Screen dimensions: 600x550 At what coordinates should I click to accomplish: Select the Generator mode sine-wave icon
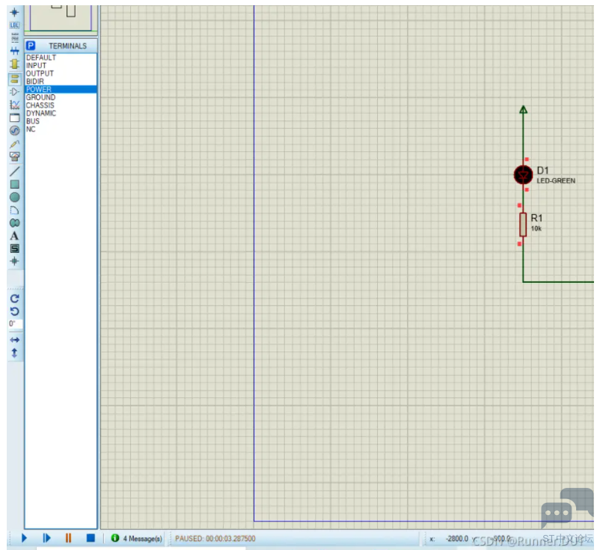click(14, 130)
